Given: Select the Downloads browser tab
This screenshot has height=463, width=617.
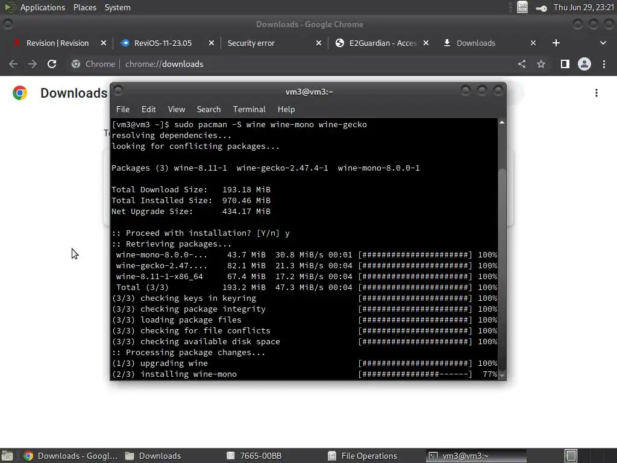Looking at the screenshot, I should (476, 43).
